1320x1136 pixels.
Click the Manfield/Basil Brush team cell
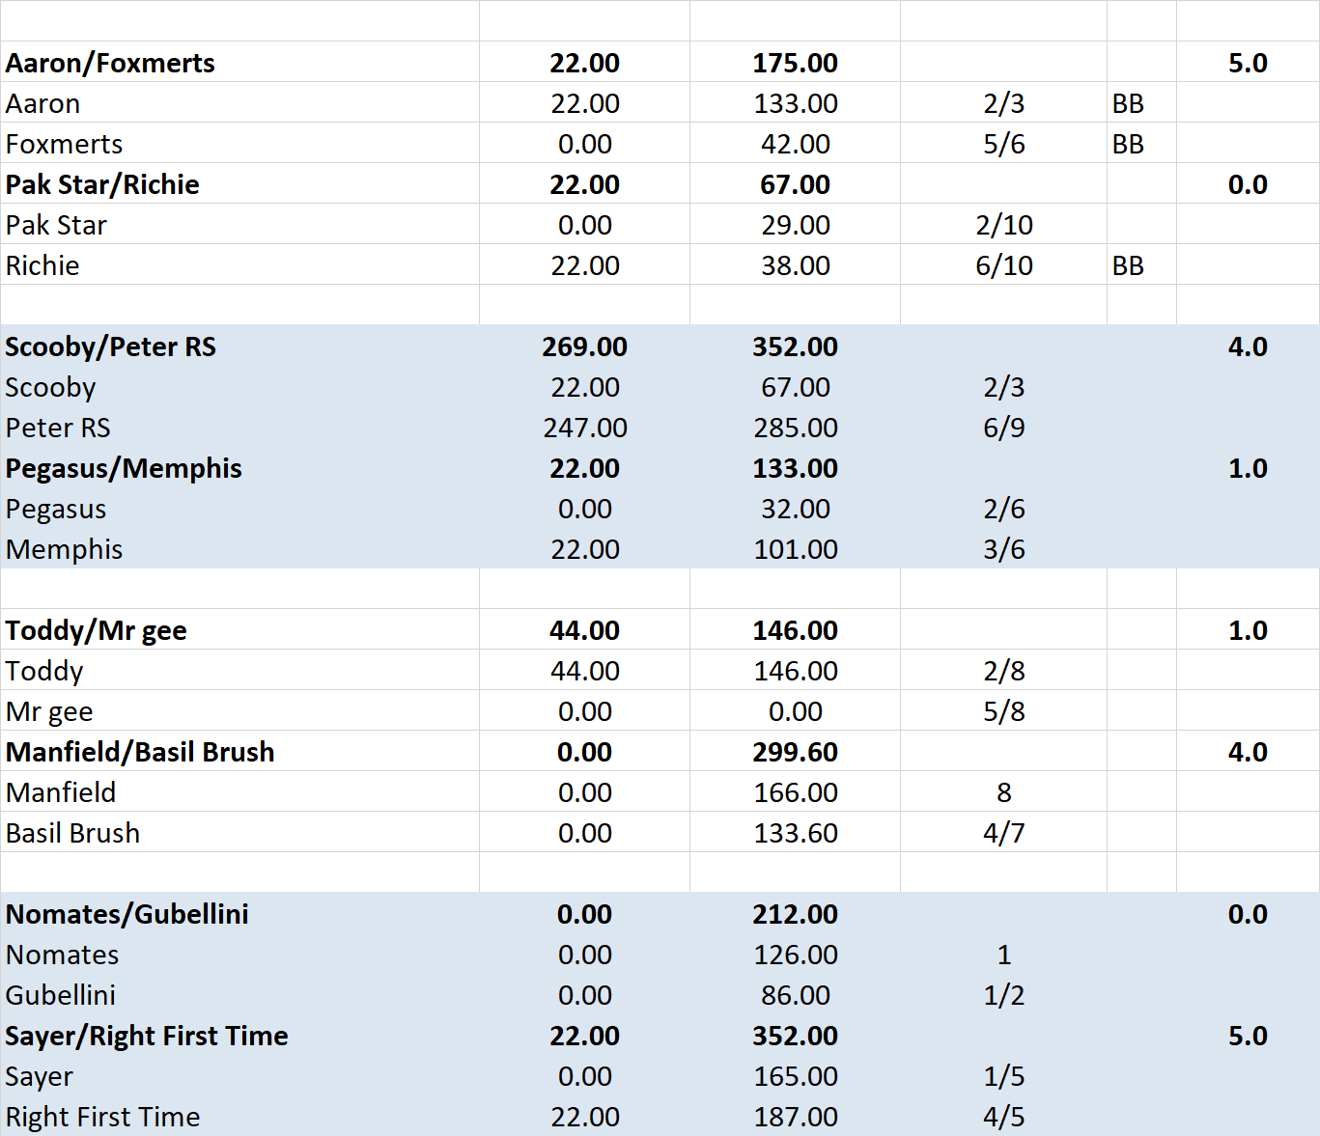(x=140, y=752)
